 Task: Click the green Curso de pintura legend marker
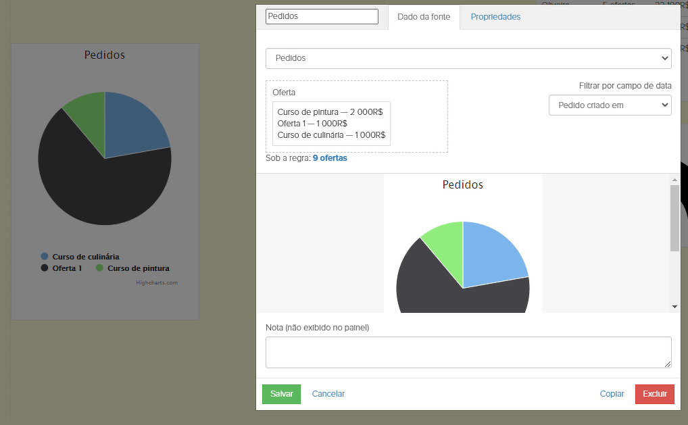(100, 268)
